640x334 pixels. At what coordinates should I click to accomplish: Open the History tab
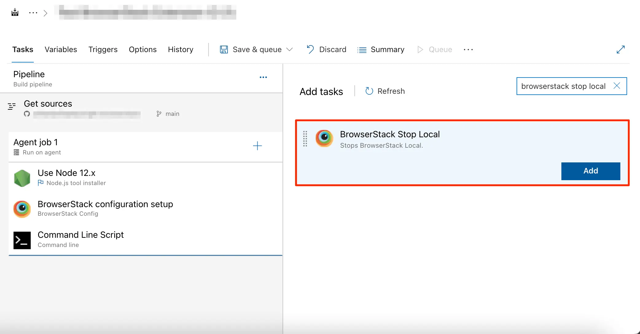click(x=181, y=50)
